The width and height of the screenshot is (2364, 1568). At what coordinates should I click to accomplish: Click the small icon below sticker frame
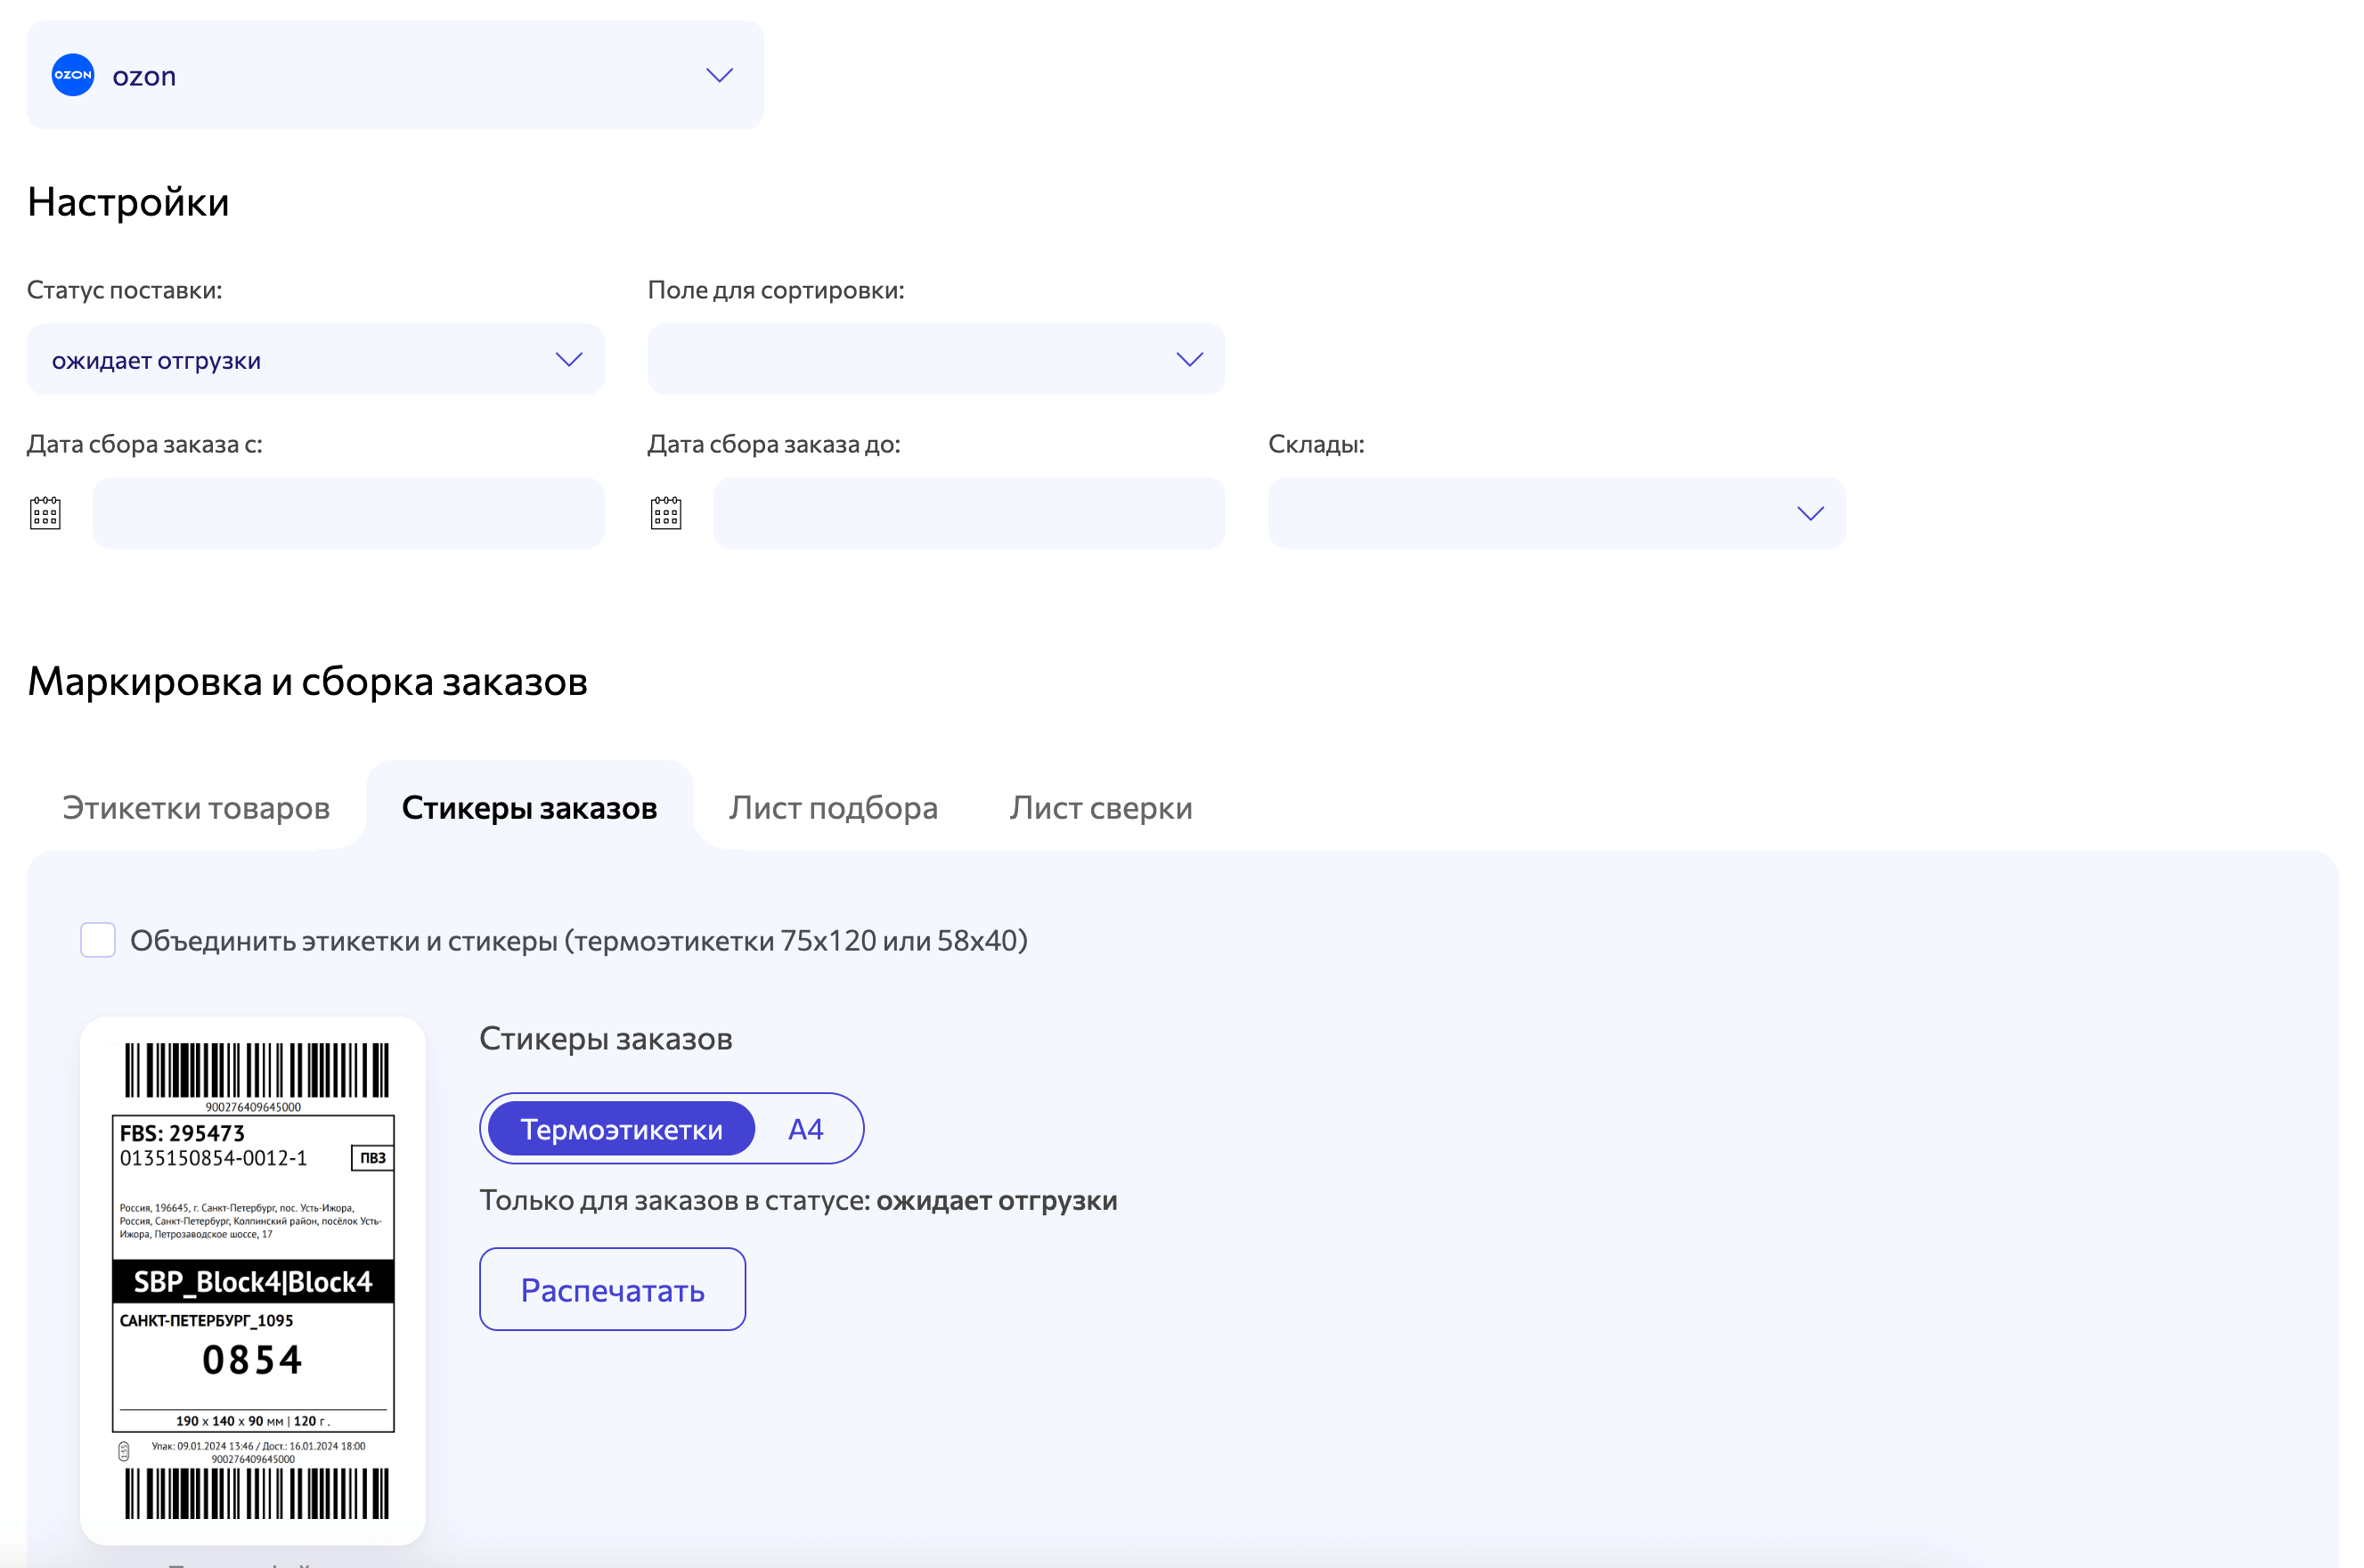124,1451
